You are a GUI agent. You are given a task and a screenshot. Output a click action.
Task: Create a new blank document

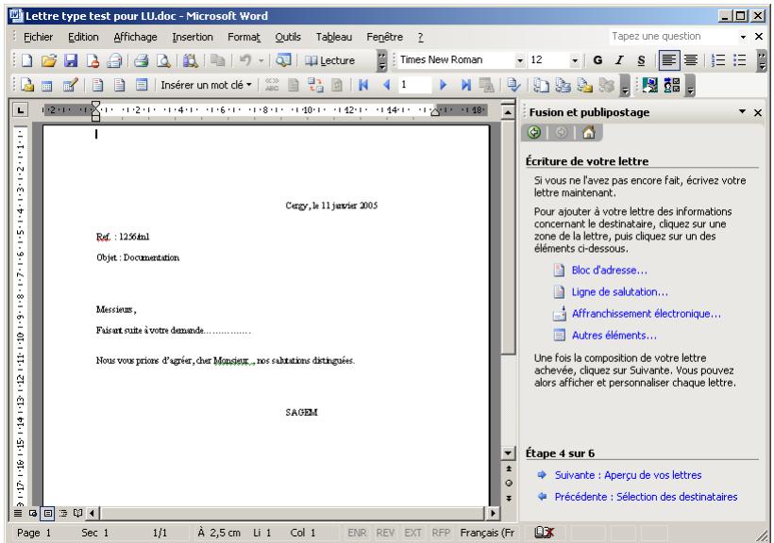(27, 60)
